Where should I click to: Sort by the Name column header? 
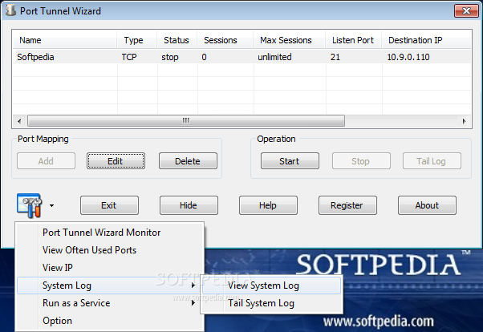click(65, 40)
